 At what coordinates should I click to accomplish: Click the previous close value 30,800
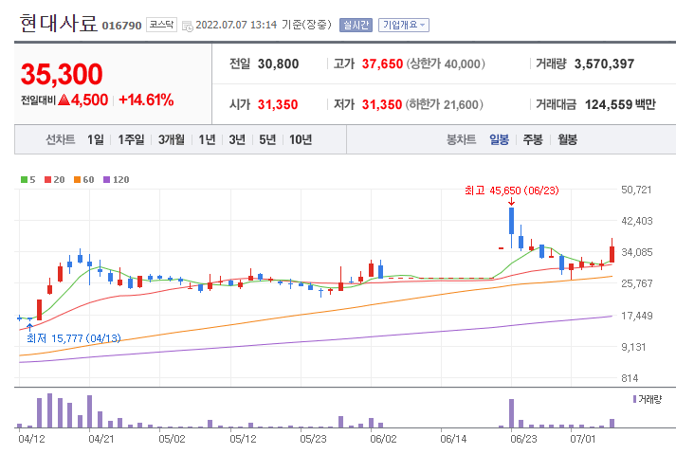pyautogui.click(x=278, y=64)
